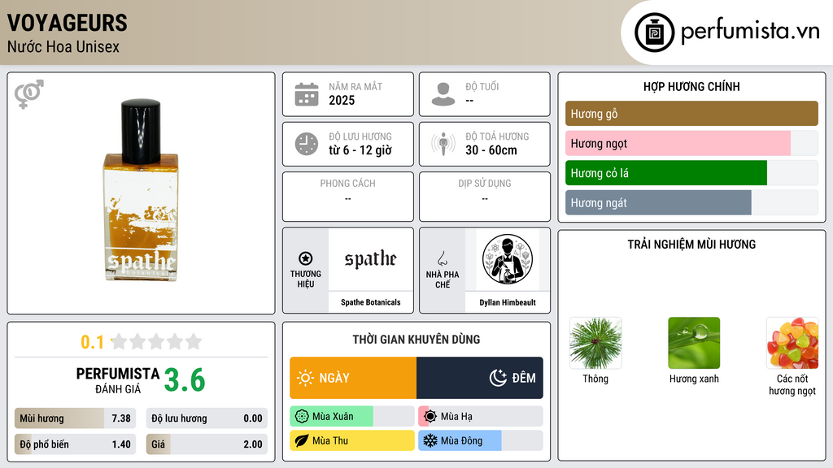Open perfumer Dyllan Himbeault's profile
Viewport: 833px width, 468px height.
pyautogui.click(x=508, y=302)
